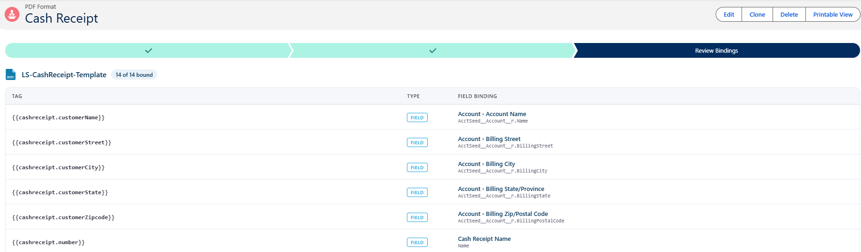861x252 pixels.
Task: Click the Edit button
Action: click(x=729, y=14)
